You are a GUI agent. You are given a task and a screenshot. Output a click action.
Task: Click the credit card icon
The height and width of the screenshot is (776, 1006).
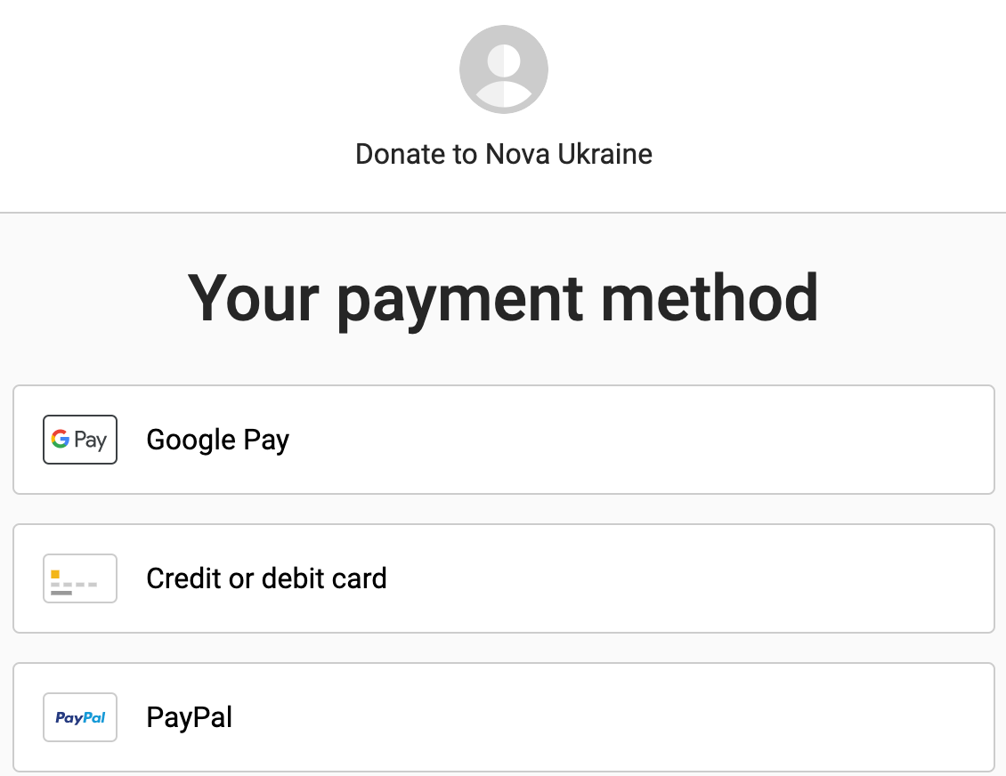pyautogui.click(x=79, y=578)
